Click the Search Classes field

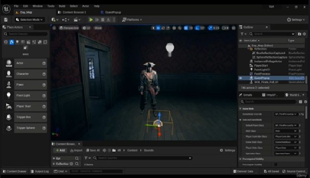pyautogui.click(x=25, y=34)
